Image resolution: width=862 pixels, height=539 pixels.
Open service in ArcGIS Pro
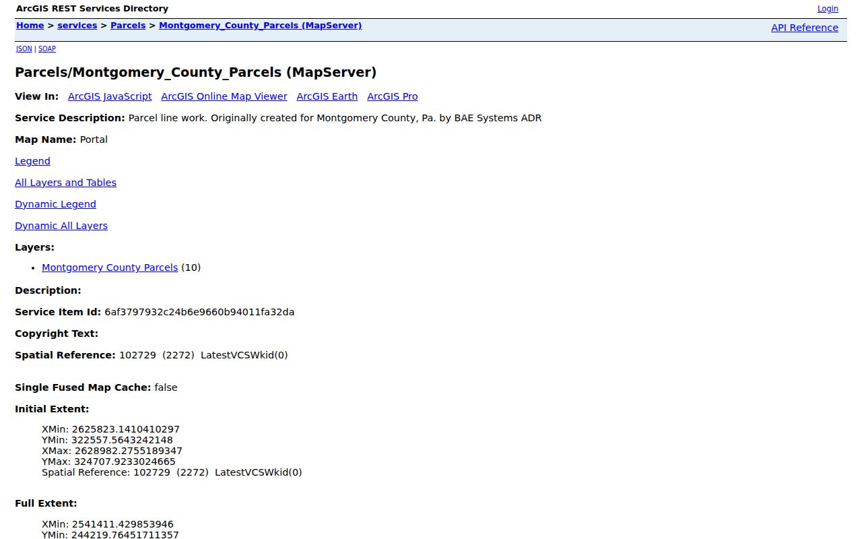click(393, 96)
